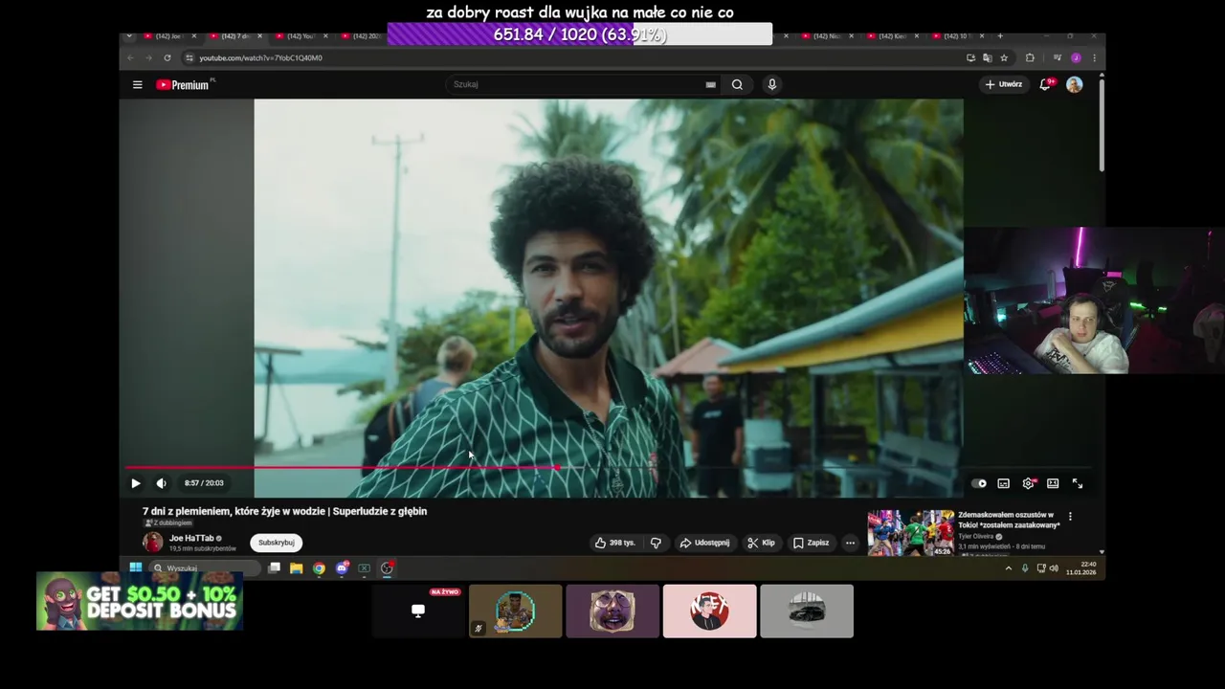
Task: Start voice search with the microphone icon
Action: pos(771,84)
